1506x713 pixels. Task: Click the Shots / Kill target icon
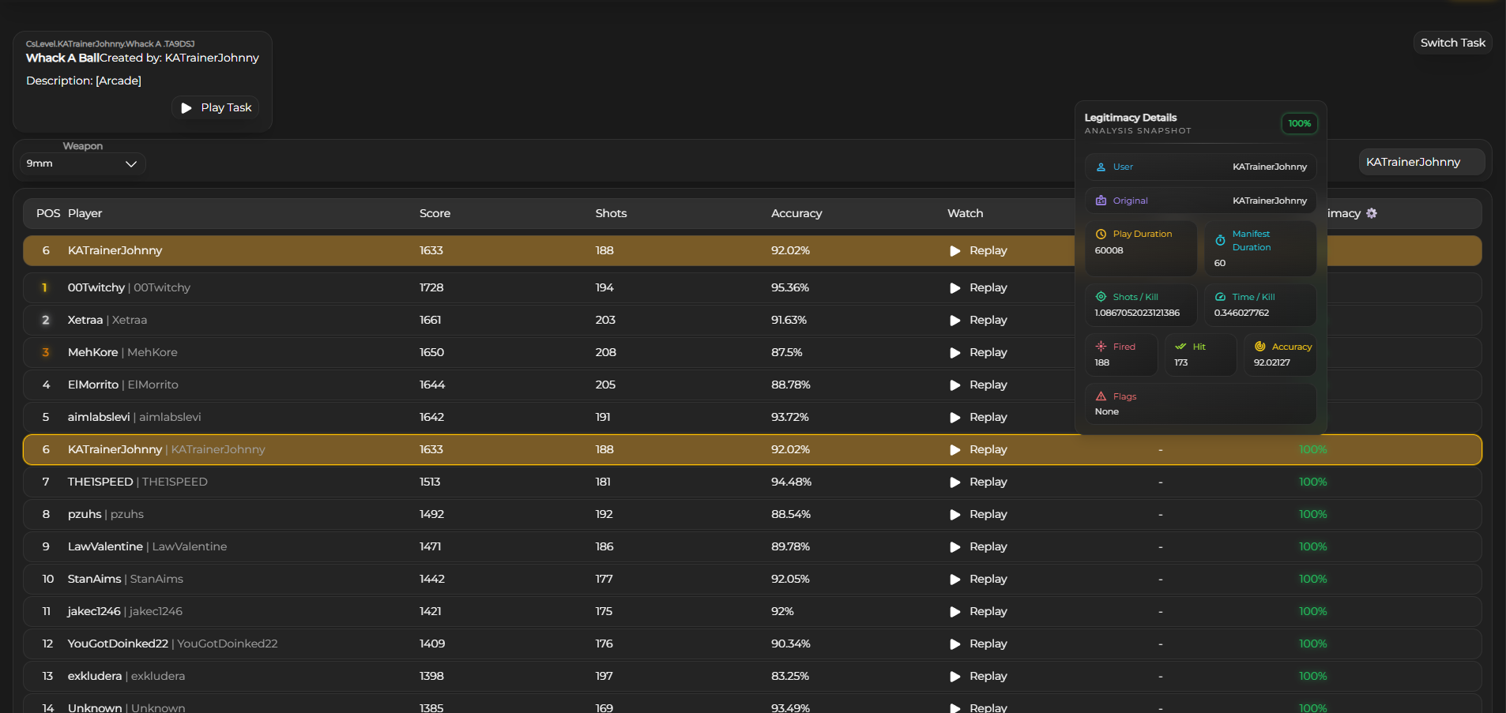(x=1101, y=297)
